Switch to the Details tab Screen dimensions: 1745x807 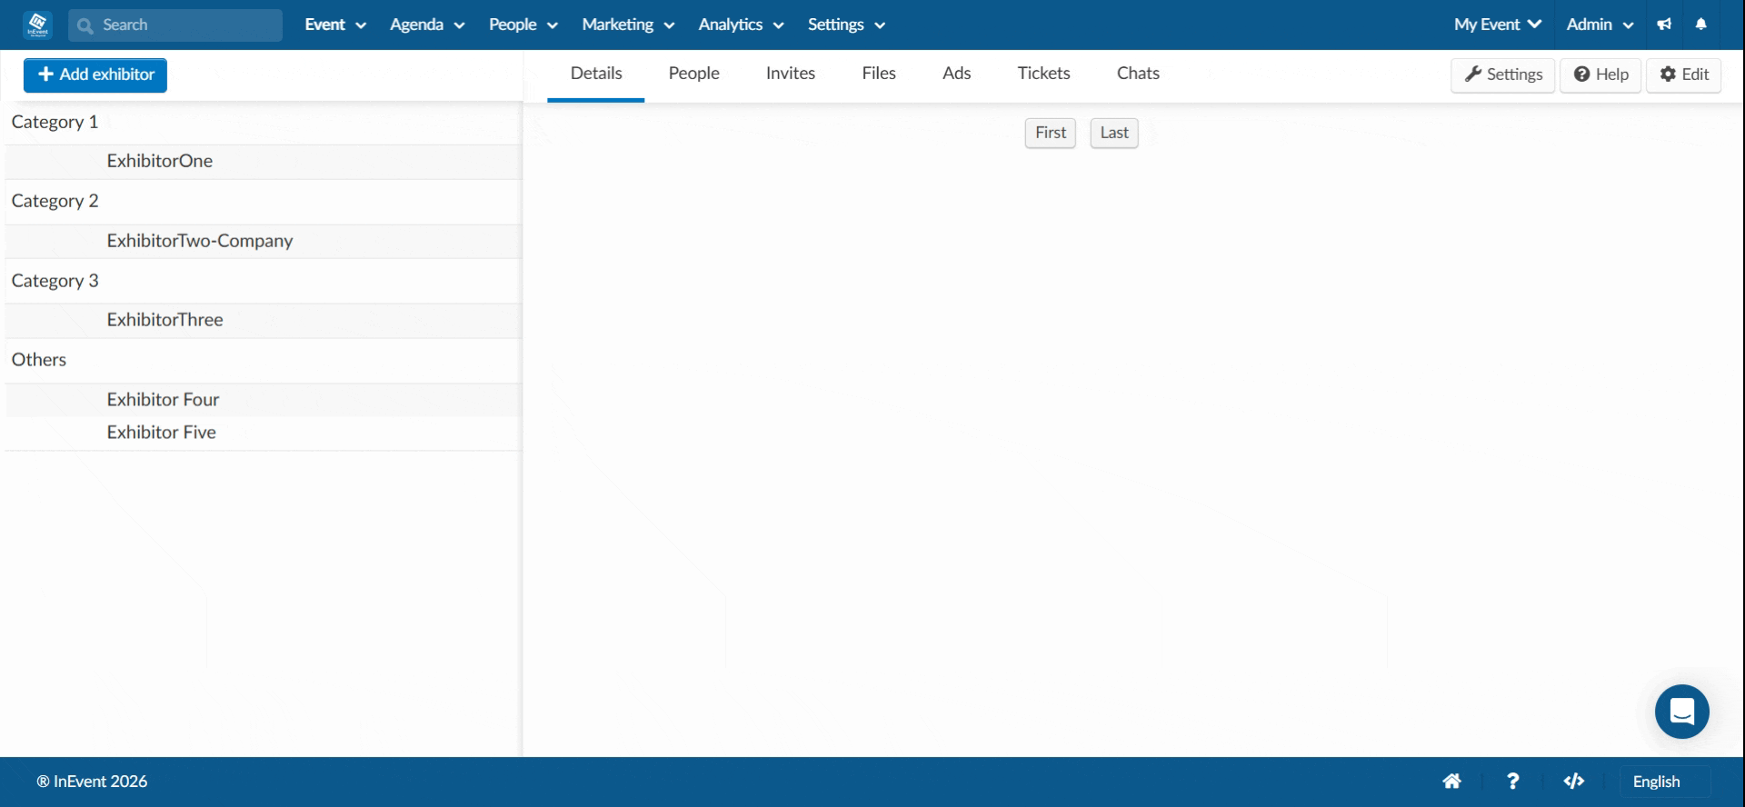pos(596,74)
